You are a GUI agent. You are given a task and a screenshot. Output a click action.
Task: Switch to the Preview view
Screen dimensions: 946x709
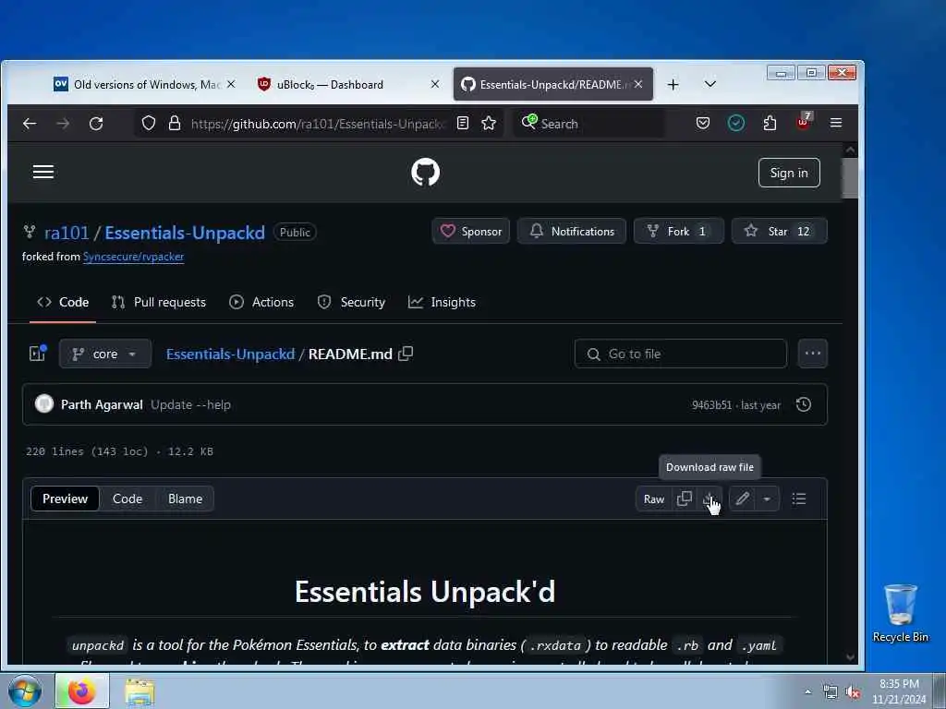[66, 499]
